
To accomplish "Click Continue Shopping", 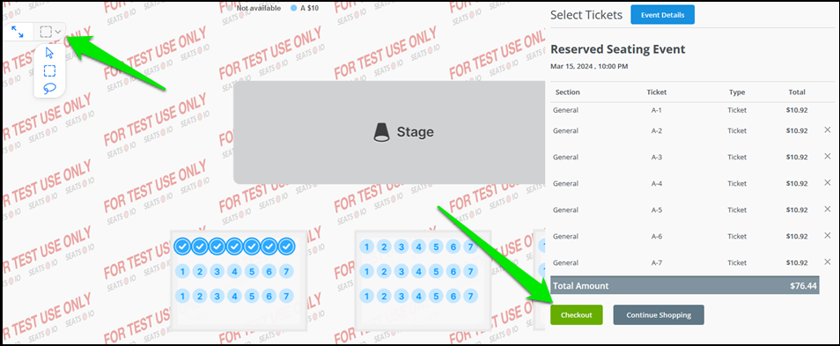I will click(659, 315).
